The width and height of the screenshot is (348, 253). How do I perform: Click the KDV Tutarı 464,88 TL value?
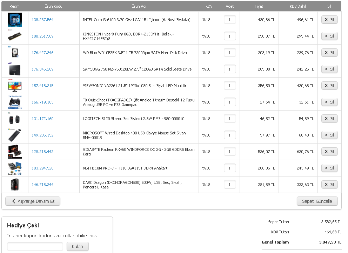(x=333, y=232)
